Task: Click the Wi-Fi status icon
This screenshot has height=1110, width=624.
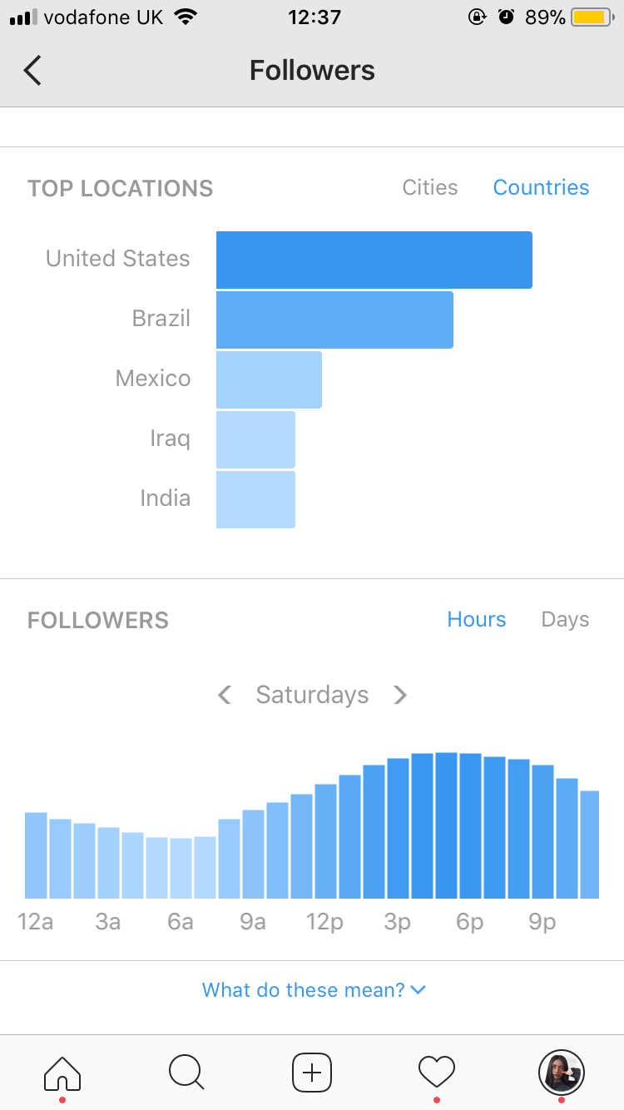Action: tap(186, 17)
